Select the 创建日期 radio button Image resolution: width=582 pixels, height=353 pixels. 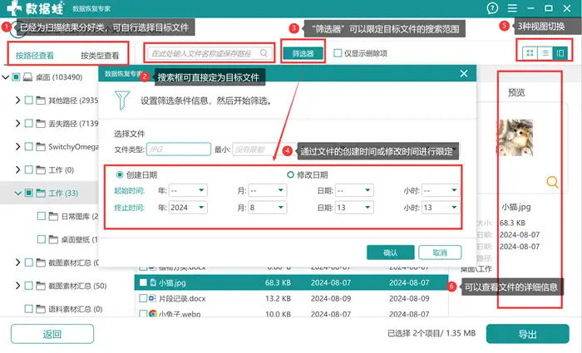tap(120, 174)
